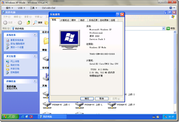Select network drive FUZHAN-PC 上的 C
The height and width of the screenshot is (122, 179).
[56, 105]
